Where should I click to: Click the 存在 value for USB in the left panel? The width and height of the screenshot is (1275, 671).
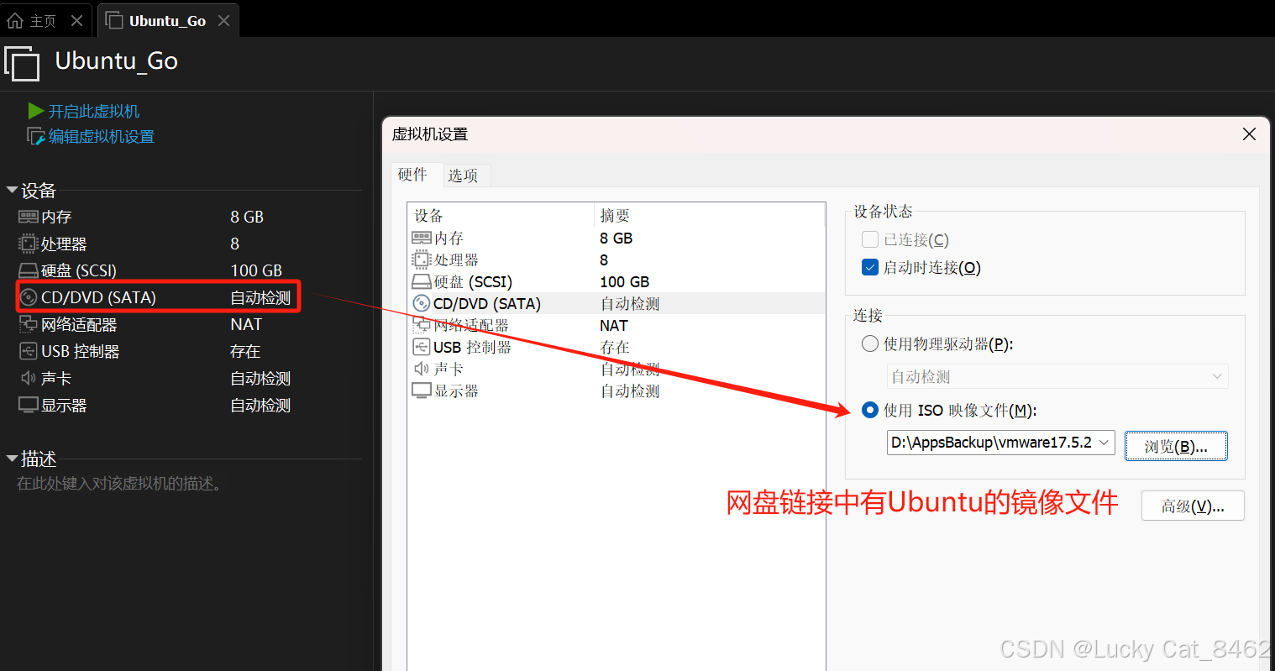point(245,351)
